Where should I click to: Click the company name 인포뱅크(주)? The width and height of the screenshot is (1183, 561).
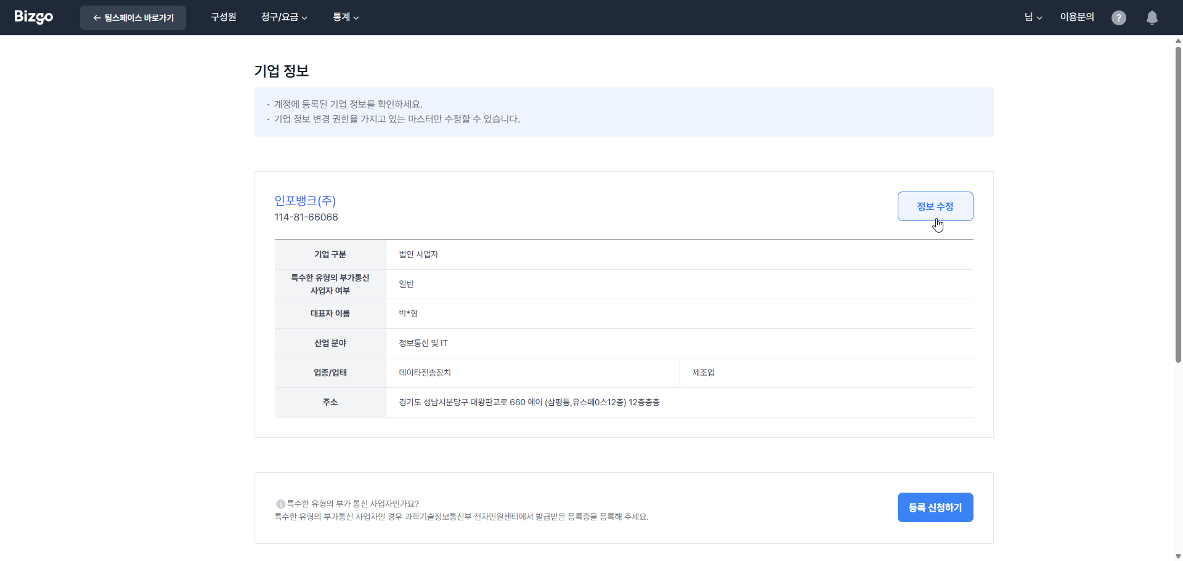[x=305, y=201]
